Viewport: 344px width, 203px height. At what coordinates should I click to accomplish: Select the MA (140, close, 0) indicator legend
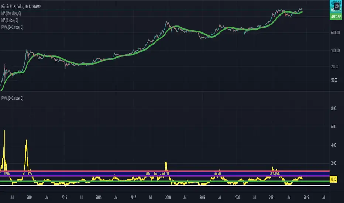coord(11,14)
